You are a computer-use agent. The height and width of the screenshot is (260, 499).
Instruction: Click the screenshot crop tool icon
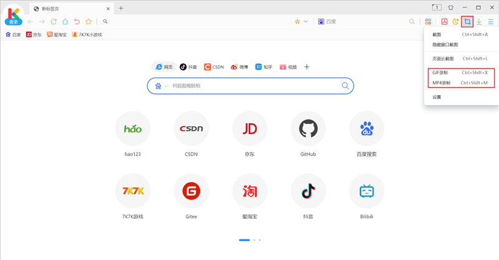pos(467,22)
